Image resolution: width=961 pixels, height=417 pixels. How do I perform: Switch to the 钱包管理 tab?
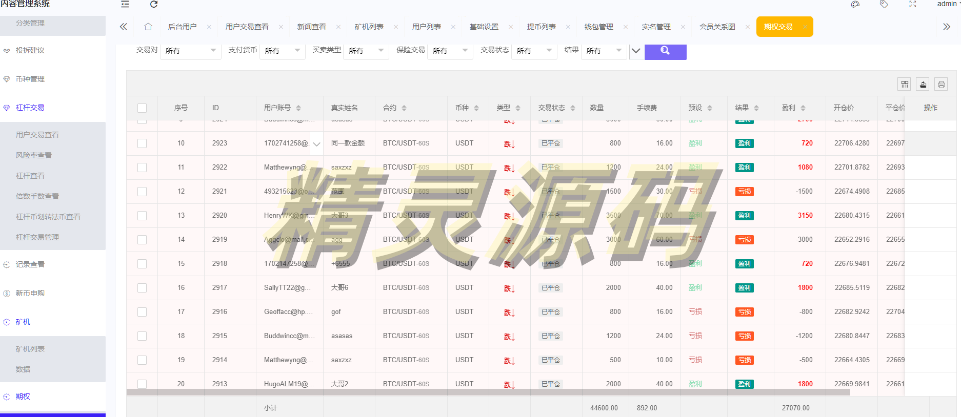click(x=598, y=27)
